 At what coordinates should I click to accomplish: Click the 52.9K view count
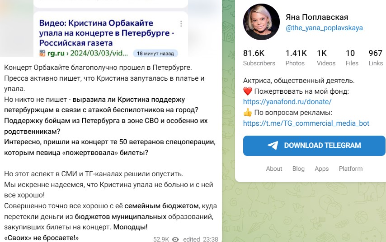point(161,239)
